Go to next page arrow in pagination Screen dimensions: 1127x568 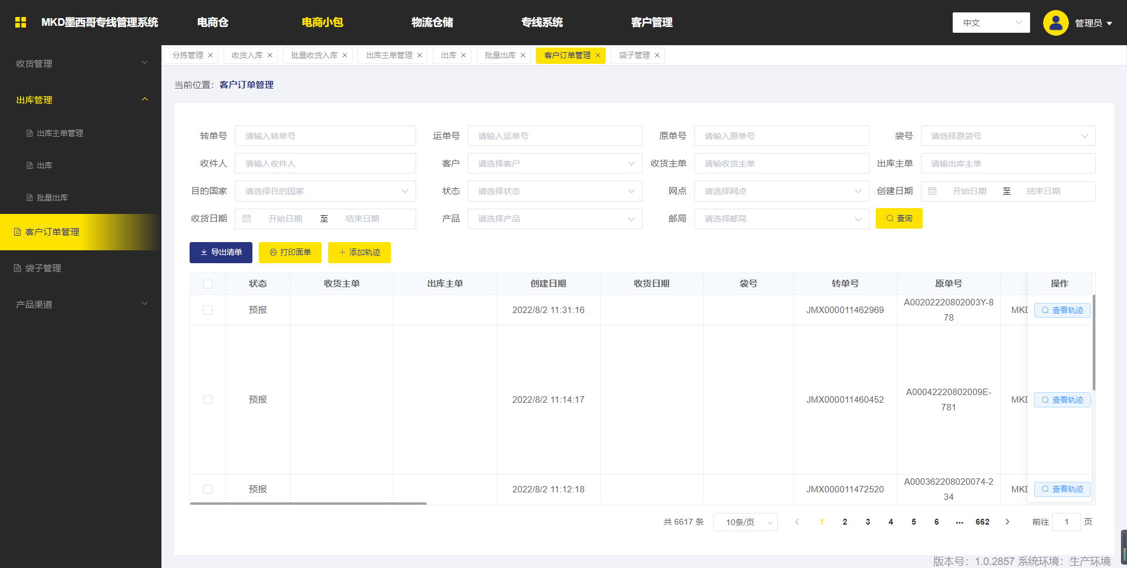1007,522
